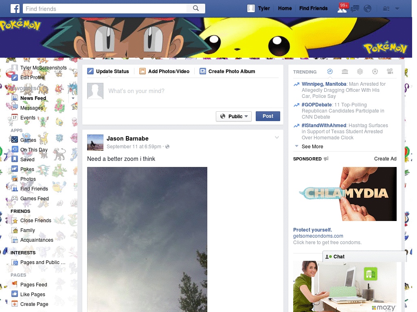Click the sponsored megaphone icon
This screenshot has width=417, height=312.
coord(326,159)
